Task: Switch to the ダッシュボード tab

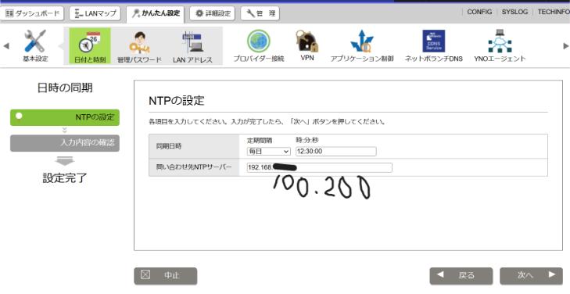Action: (32, 13)
